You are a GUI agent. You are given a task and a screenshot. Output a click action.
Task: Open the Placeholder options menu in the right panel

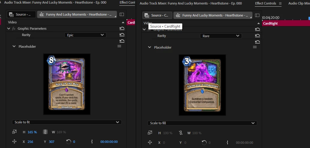pyautogui.click(x=255, y=47)
